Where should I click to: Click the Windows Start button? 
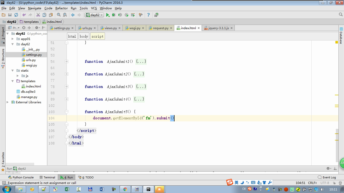[7, 189]
